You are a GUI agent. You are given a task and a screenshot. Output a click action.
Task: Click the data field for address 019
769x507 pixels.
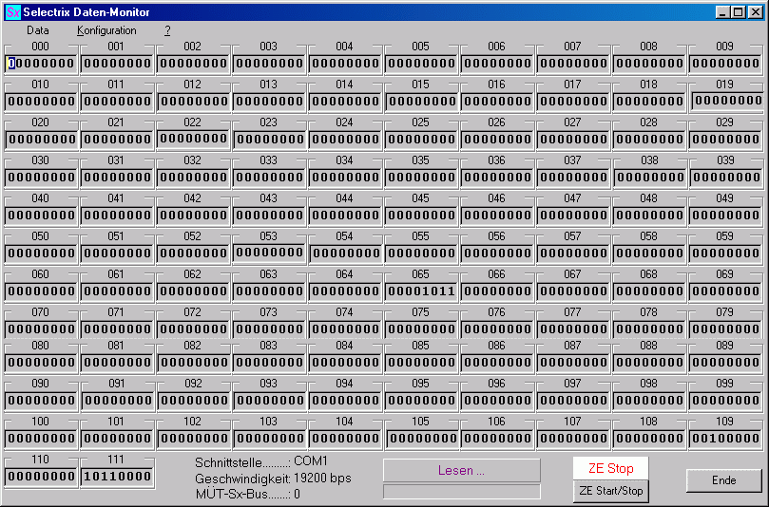click(x=725, y=100)
